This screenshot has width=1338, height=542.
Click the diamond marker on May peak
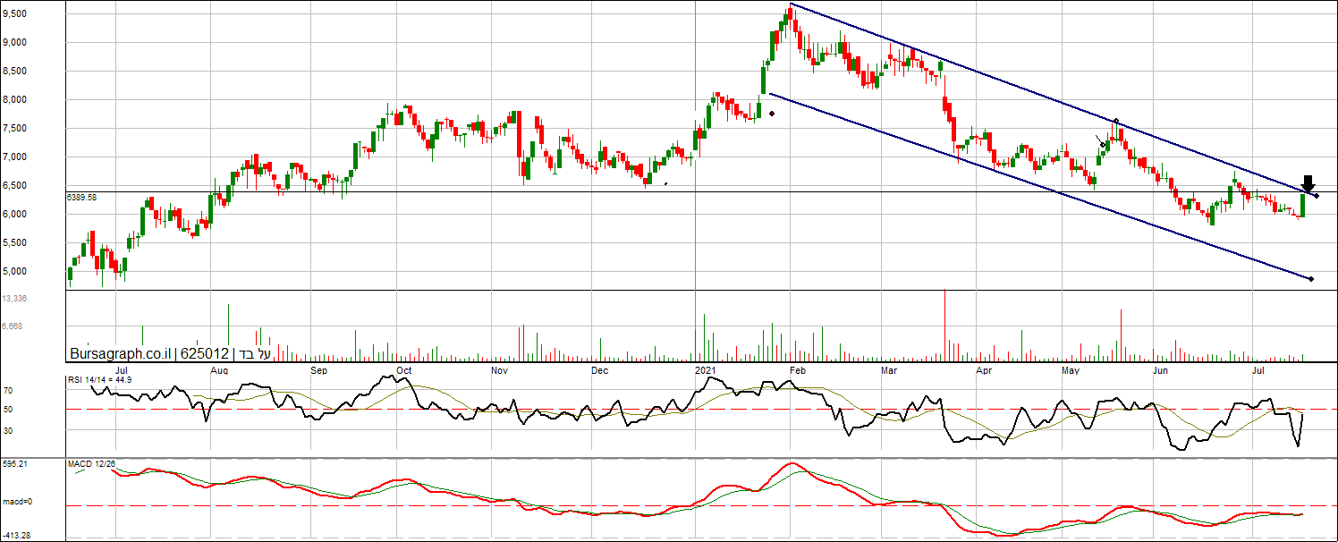[x=1115, y=121]
